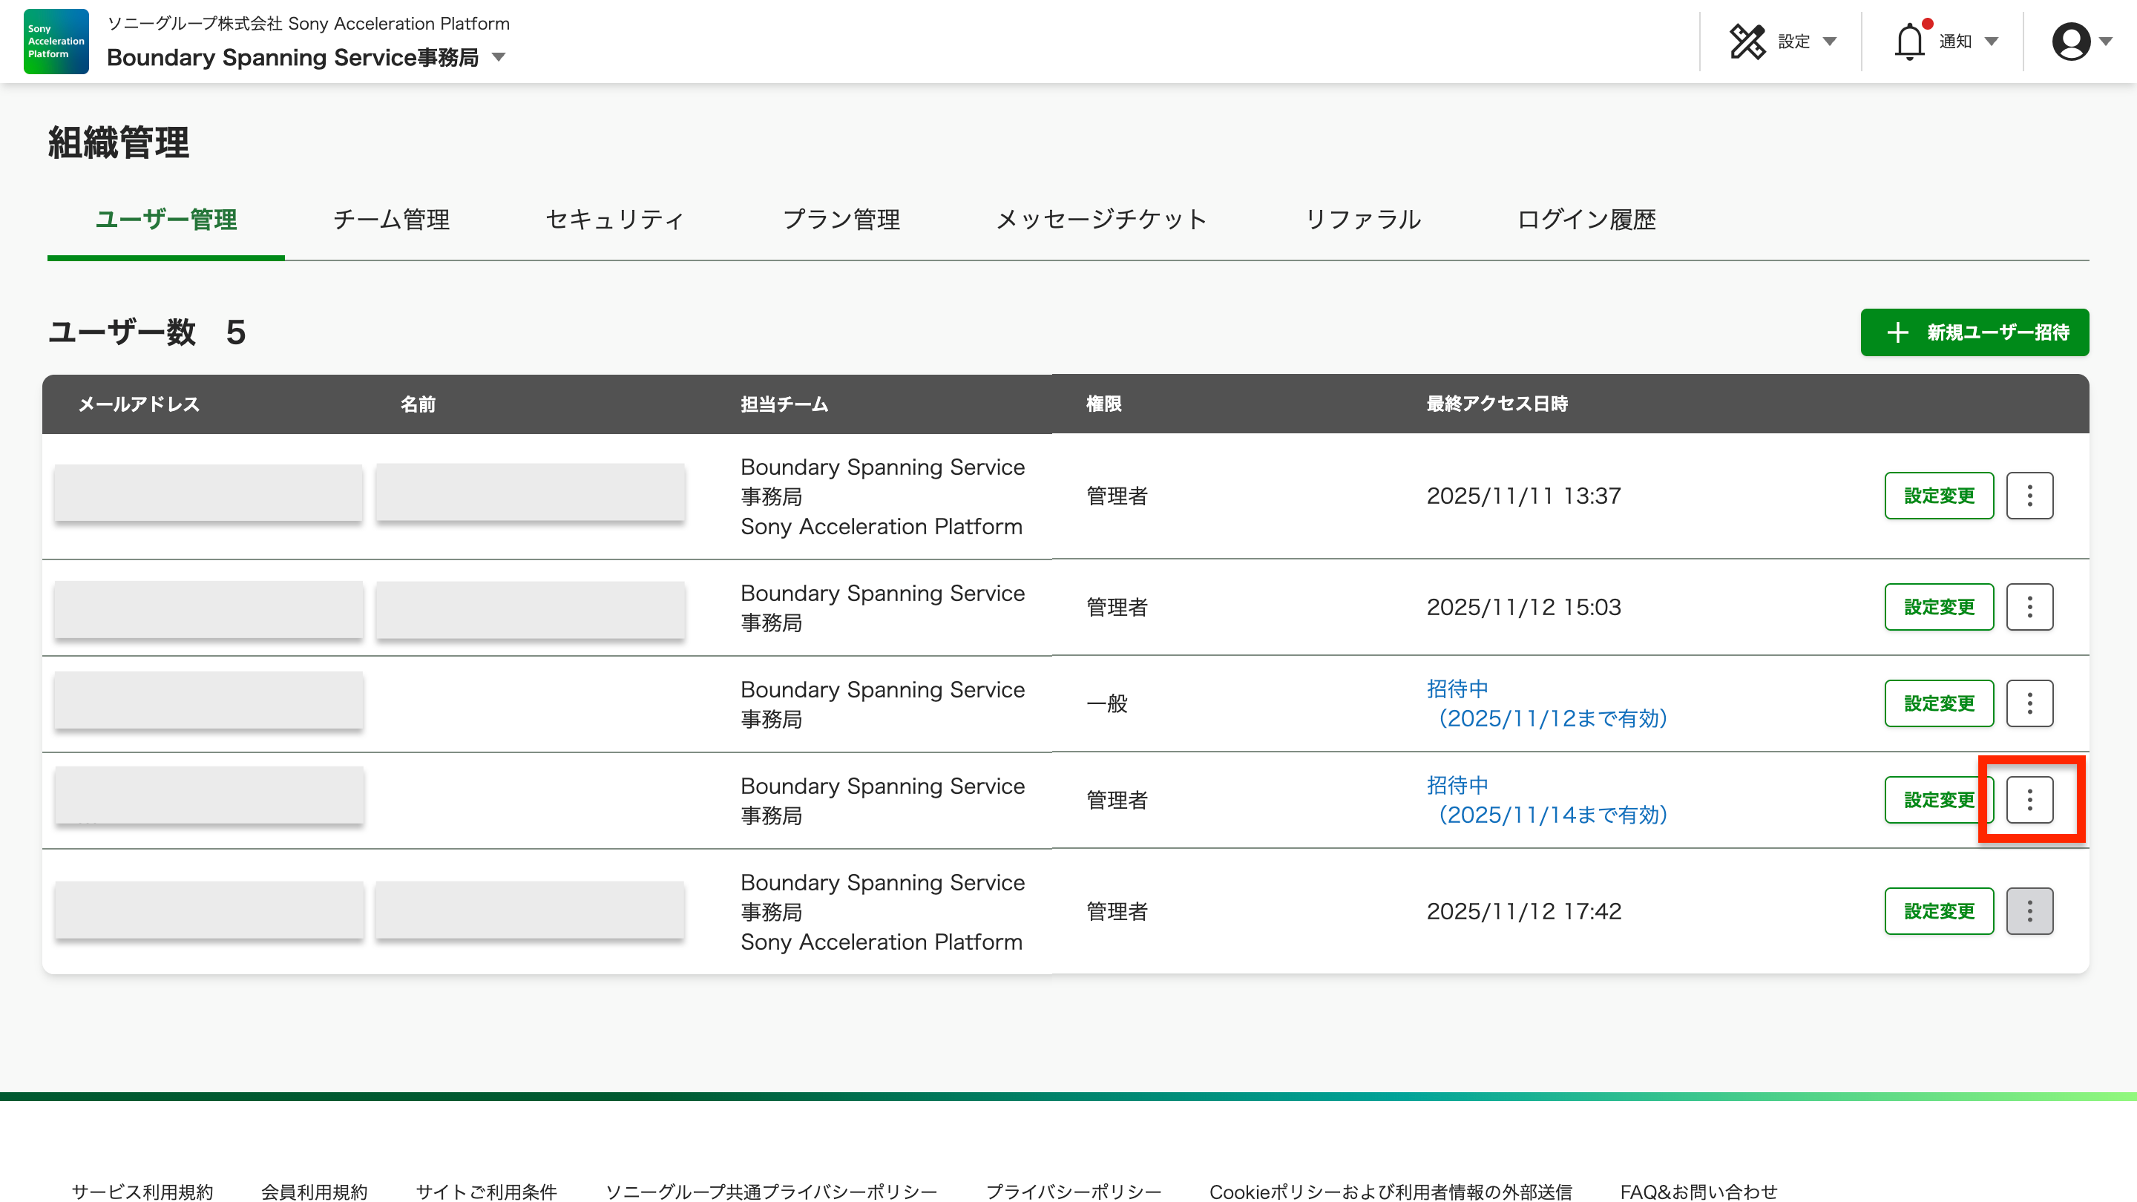The height and width of the screenshot is (1202, 2137).
Task: Open the ログイン履歴 tab
Action: 1586,220
